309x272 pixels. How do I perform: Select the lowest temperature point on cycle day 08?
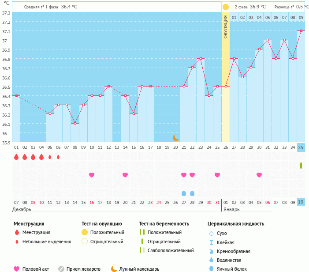[x=75, y=123]
